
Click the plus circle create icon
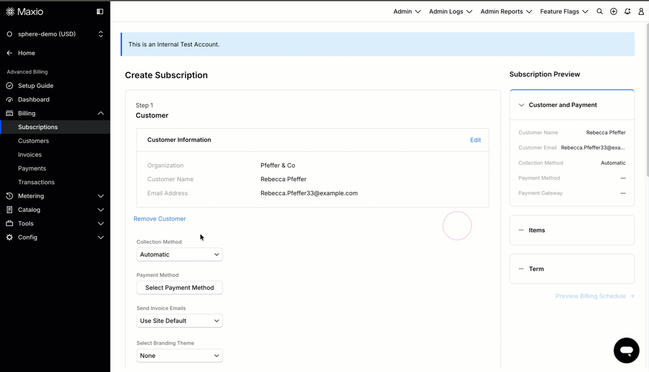(614, 12)
